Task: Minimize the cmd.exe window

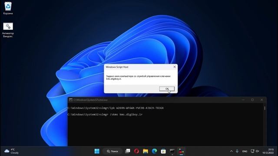Action: coord(243,100)
